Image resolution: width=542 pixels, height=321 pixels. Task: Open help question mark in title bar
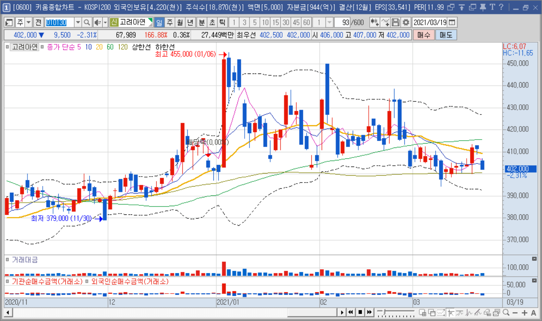pyautogui.click(x=501, y=7)
